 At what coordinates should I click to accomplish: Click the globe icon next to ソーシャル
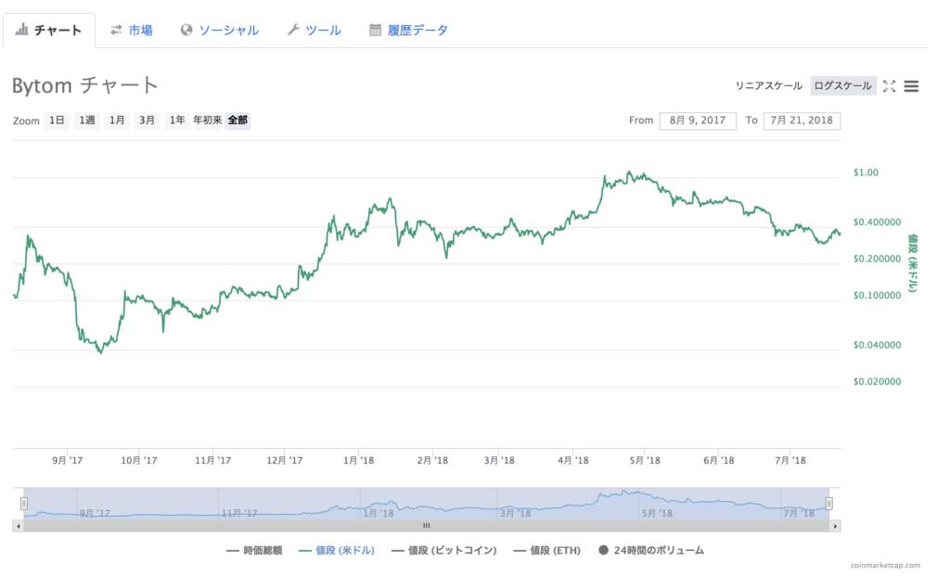(185, 29)
